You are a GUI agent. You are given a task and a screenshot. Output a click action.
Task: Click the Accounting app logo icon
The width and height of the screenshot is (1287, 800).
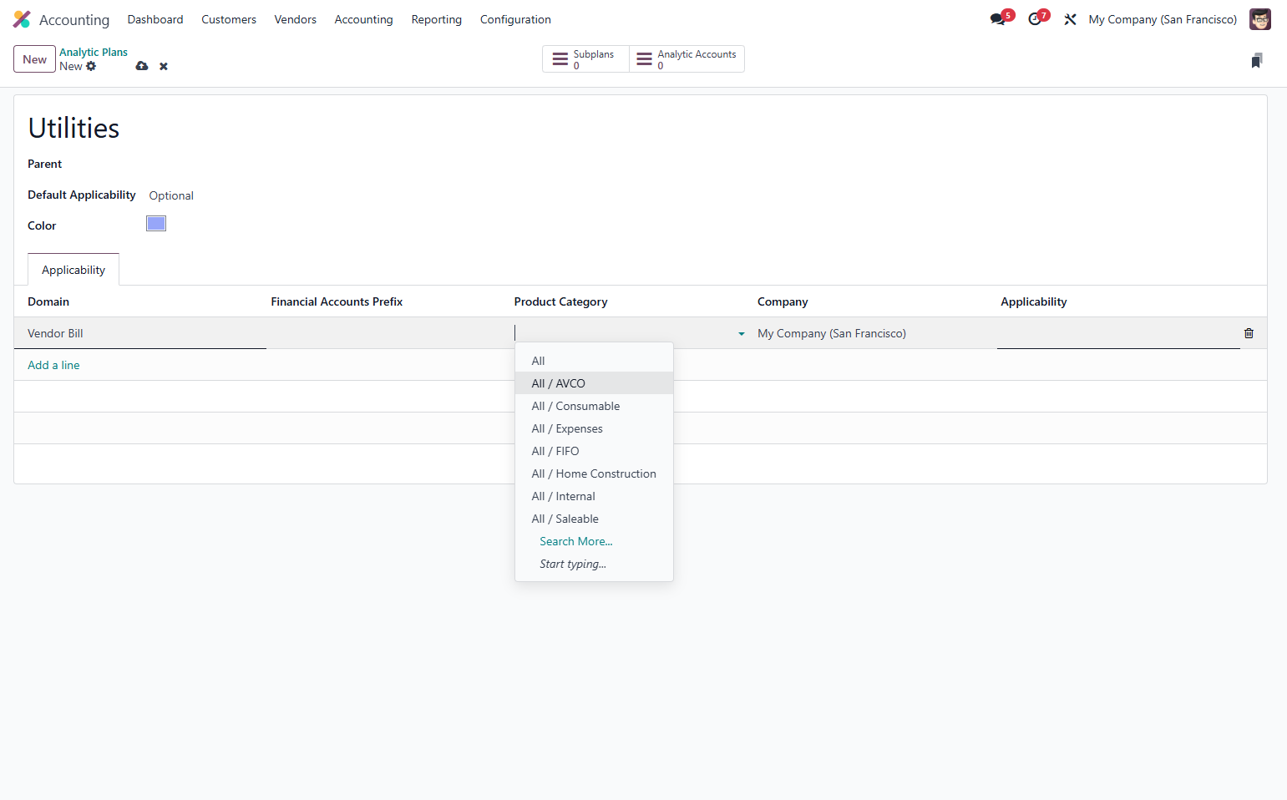tap(22, 19)
